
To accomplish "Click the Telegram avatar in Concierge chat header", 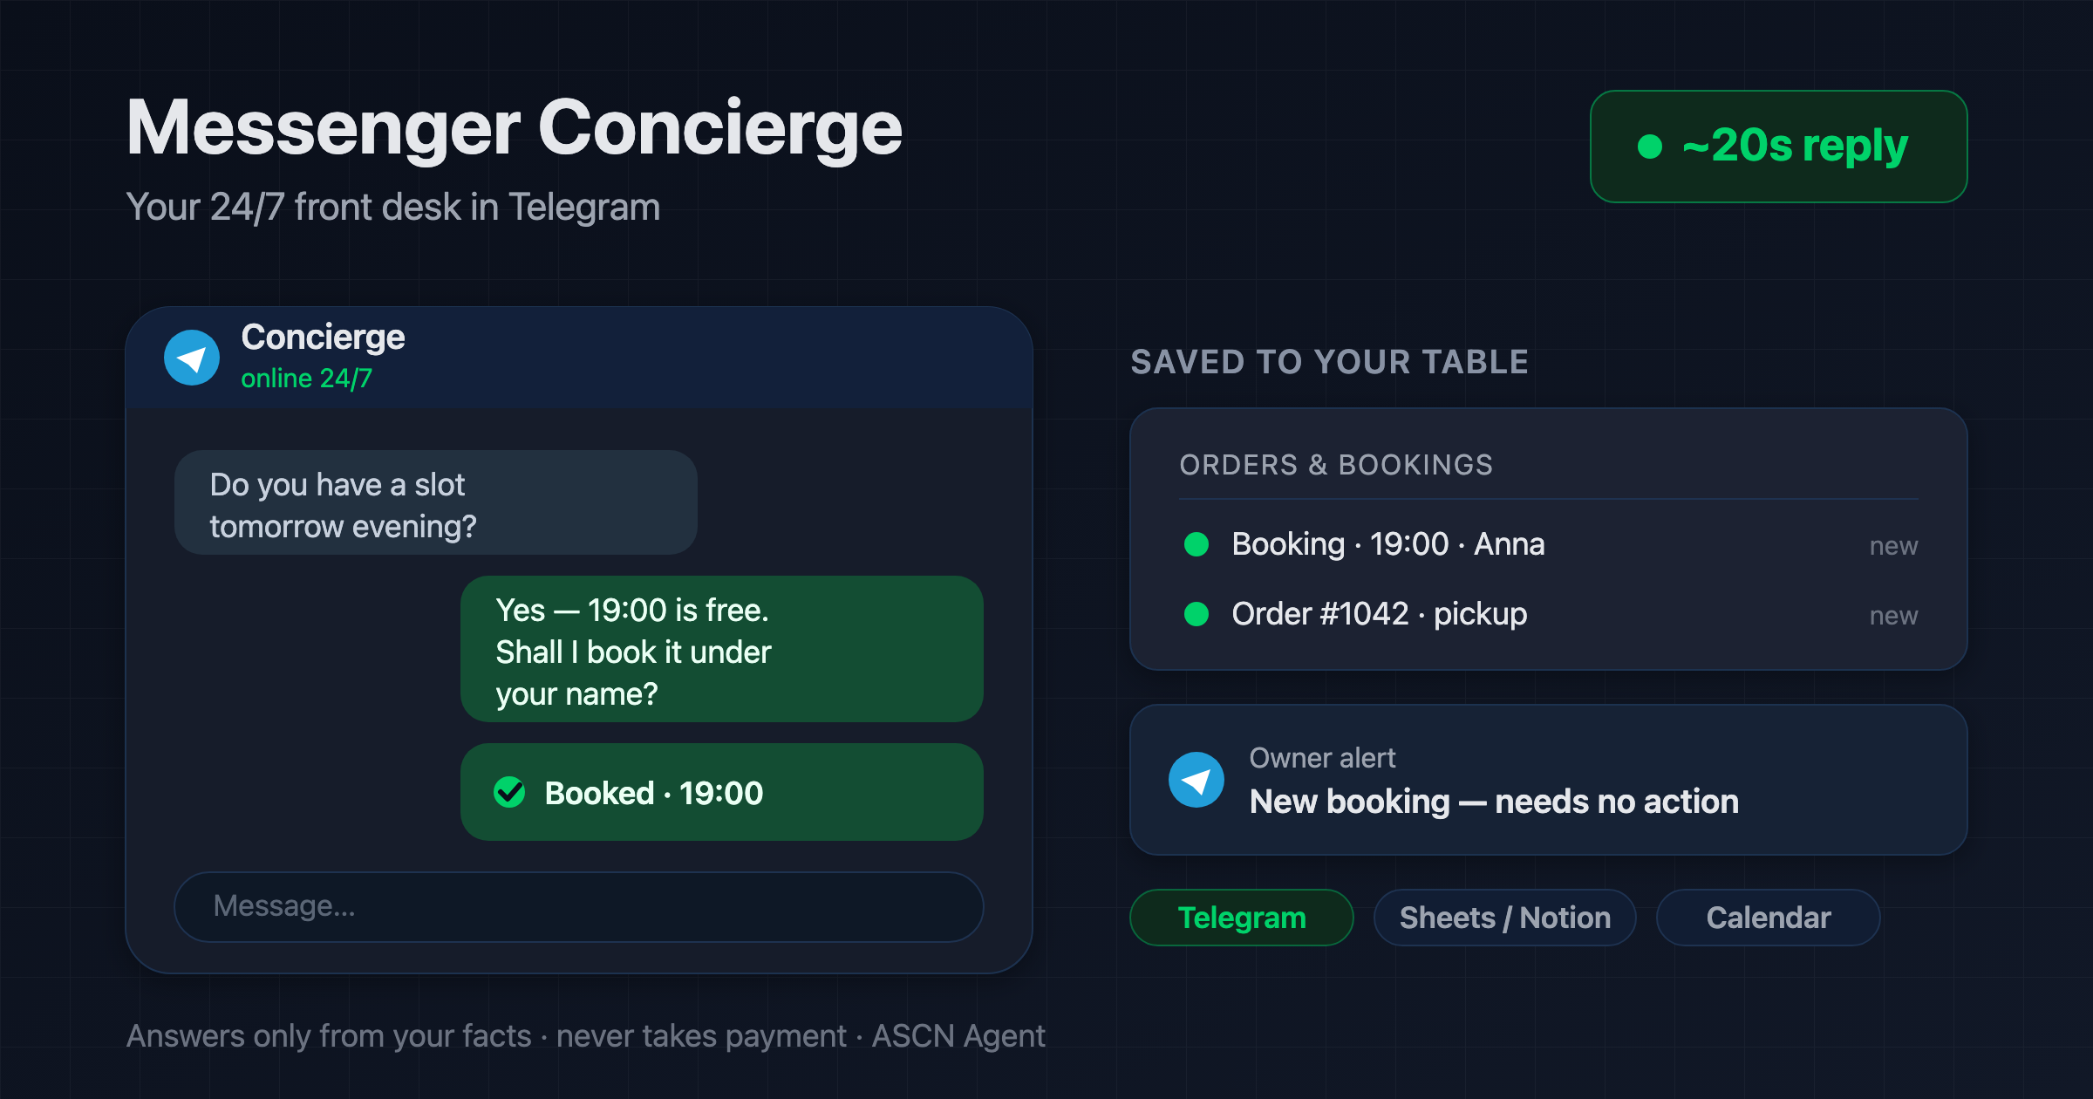I will (x=192, y=358).
